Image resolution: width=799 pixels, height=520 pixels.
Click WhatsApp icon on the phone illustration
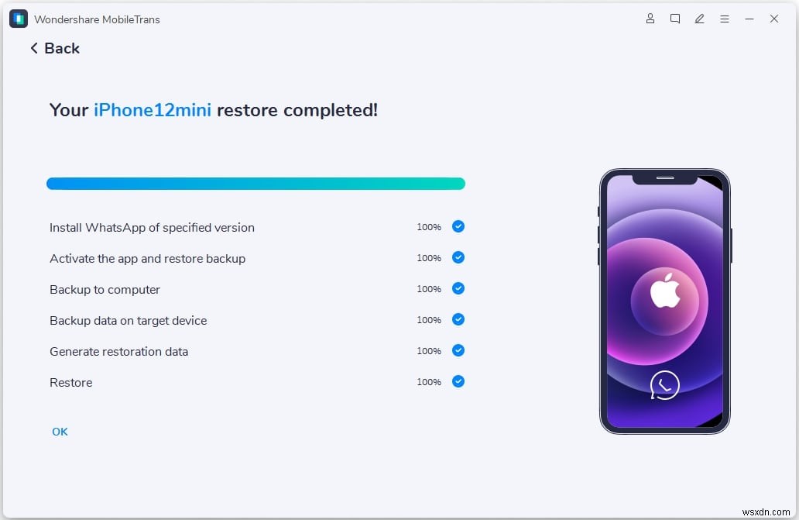664,384
